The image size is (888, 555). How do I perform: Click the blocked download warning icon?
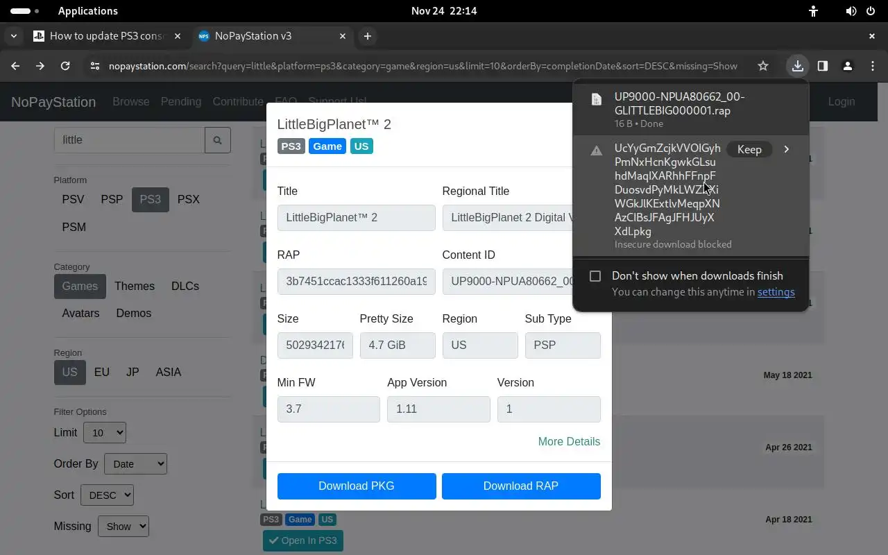[596, 150]
